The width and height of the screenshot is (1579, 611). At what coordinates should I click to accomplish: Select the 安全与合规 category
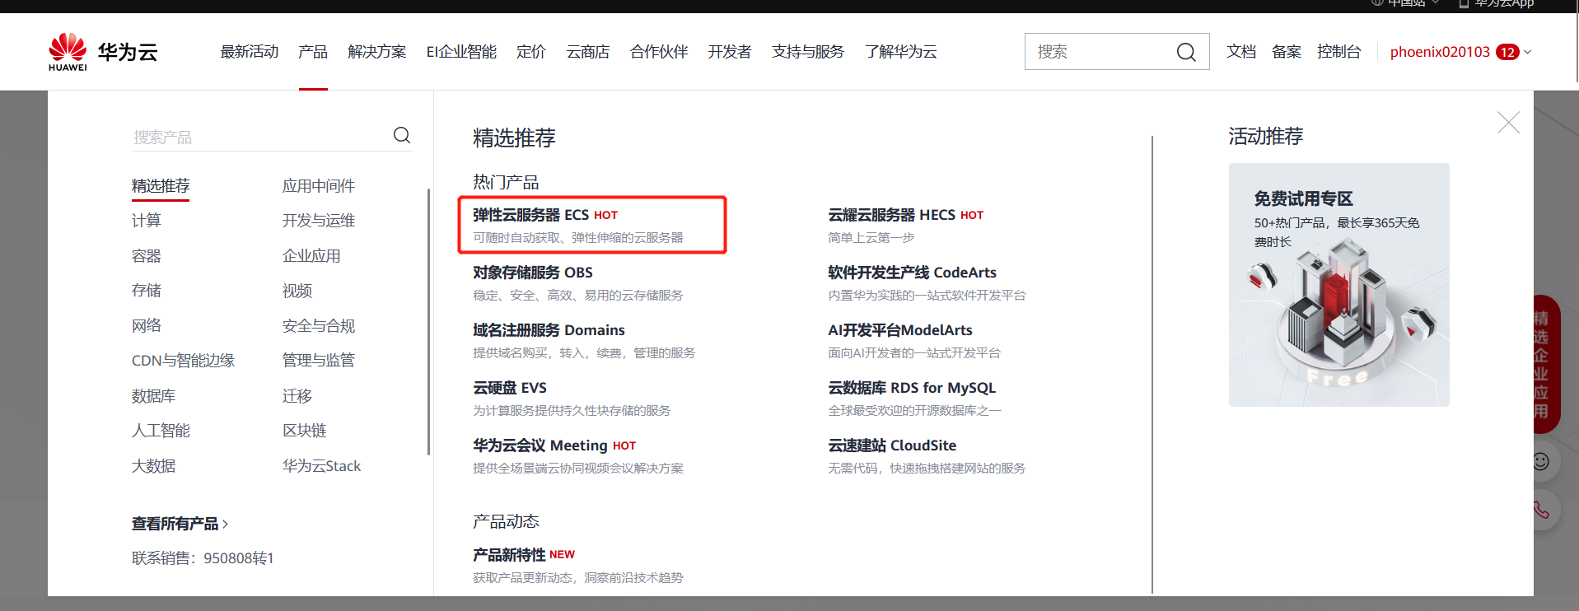pyautogui.click(x=319, y=326)
